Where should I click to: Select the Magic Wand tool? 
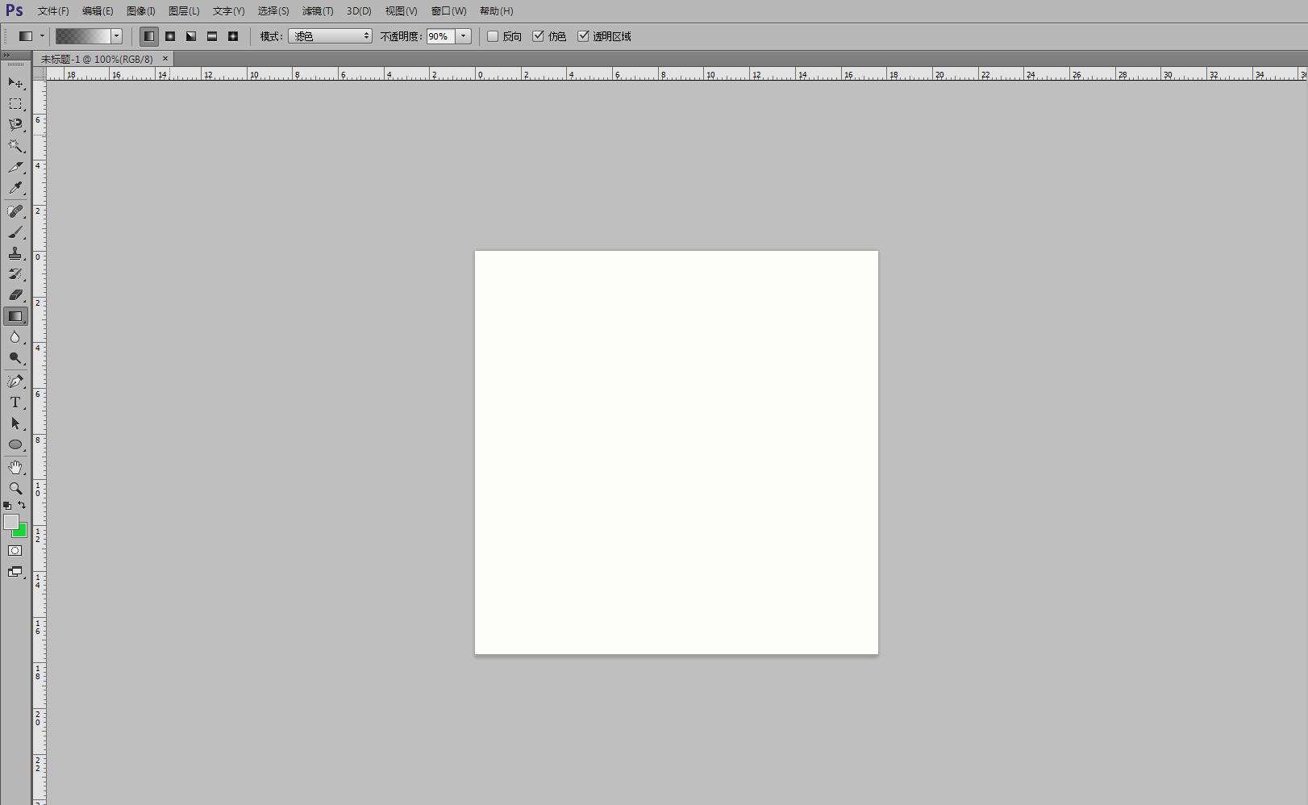click(15, 146)
